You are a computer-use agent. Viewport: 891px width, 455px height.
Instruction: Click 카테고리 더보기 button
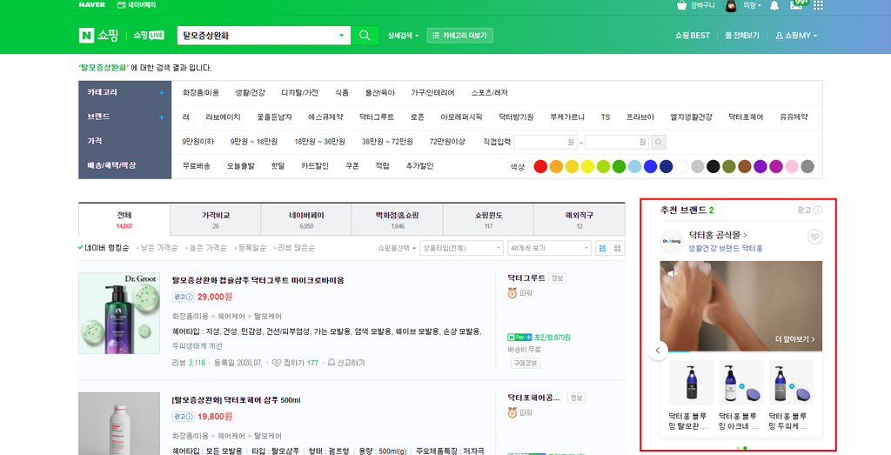coord(459,35)
